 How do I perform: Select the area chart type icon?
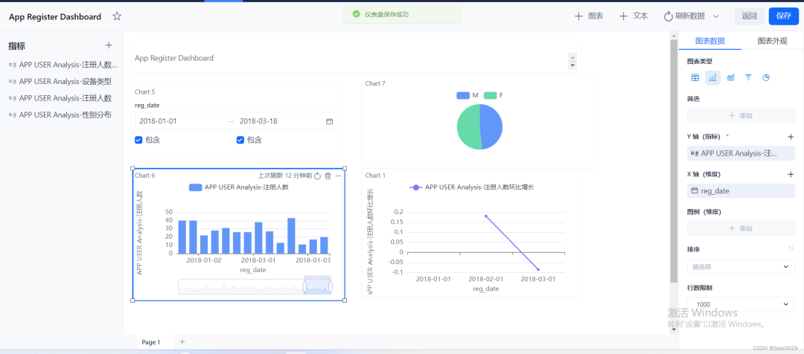(x=731, y=78)
